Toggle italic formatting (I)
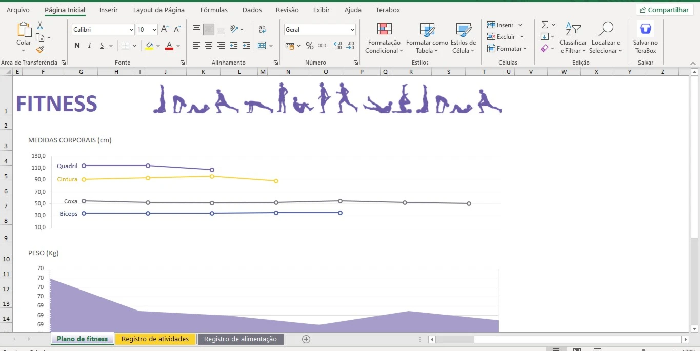This screenshot has height=351, width=700. [90, 46]
